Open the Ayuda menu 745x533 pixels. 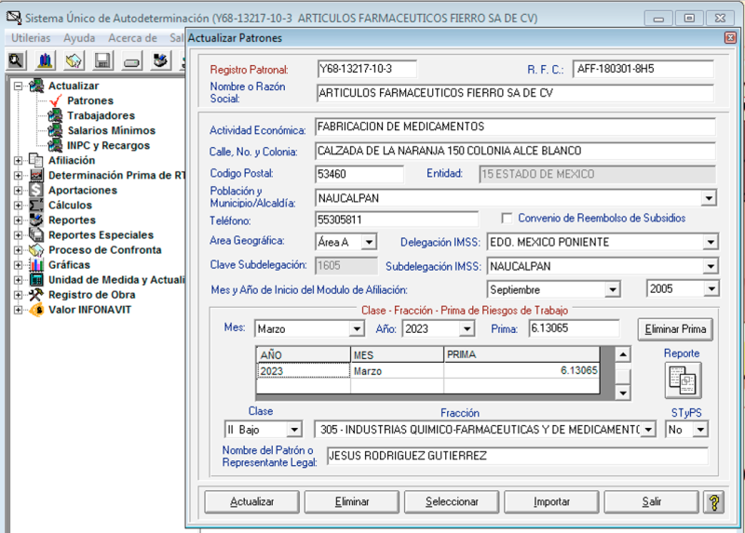[79, 38]
